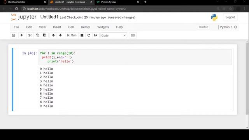Screen dimensions: 249x140
Task: Close the Desktop/delete/ tab
Action: coord(45,2)
